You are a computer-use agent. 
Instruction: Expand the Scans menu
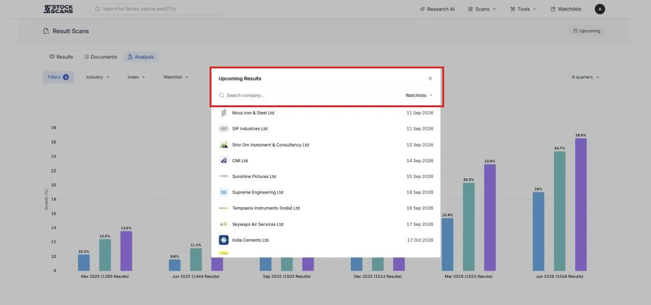(x=482, y=9)
